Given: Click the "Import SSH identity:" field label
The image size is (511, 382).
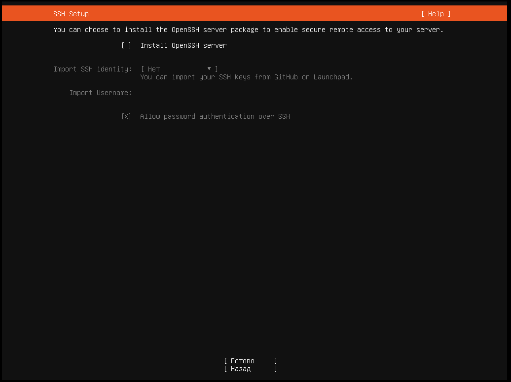Looking at the screenshot, I should click(93, 69).
